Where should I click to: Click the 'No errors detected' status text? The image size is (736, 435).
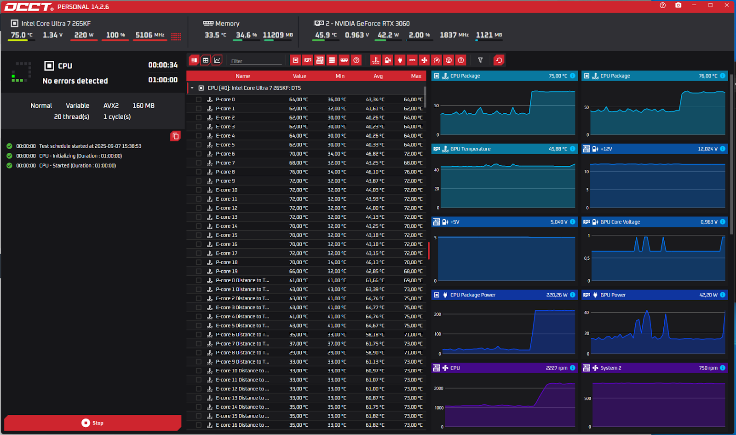75,81
